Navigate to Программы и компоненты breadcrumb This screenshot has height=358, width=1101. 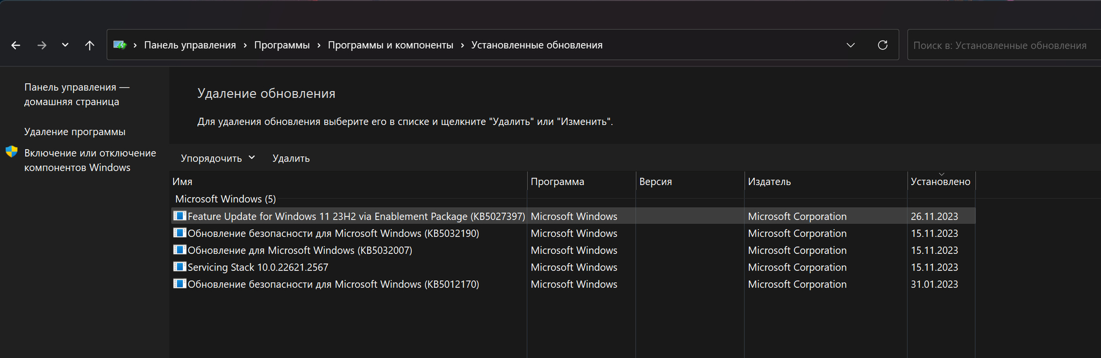click(390, 45)
